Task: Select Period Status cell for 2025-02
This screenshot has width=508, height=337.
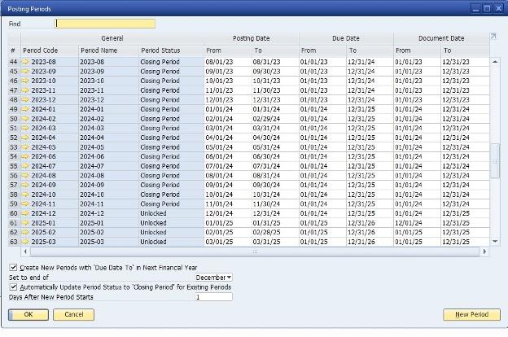Action: [x=169, y=232]
